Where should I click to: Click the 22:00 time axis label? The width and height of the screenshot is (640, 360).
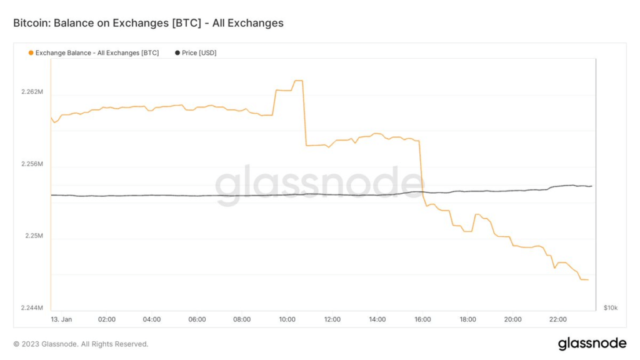tap(557, 319)
